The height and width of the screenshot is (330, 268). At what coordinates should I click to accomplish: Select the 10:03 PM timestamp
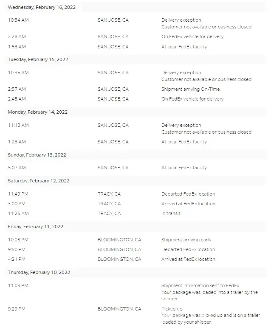(18, 240)
